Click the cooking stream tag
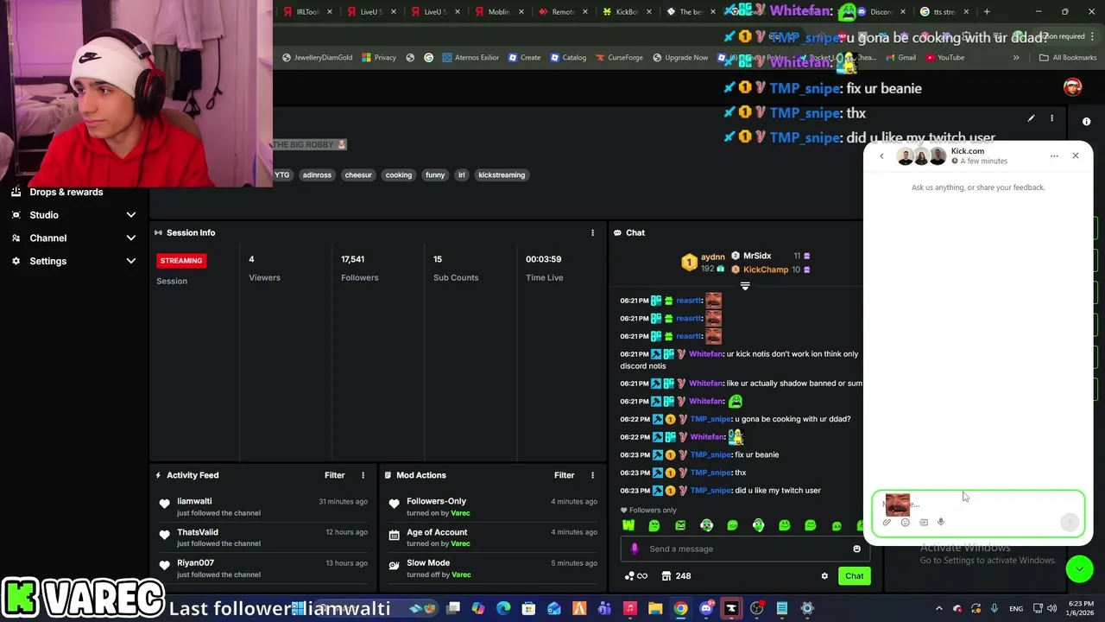Viewport: 1105px width, 622px height. 398,175
